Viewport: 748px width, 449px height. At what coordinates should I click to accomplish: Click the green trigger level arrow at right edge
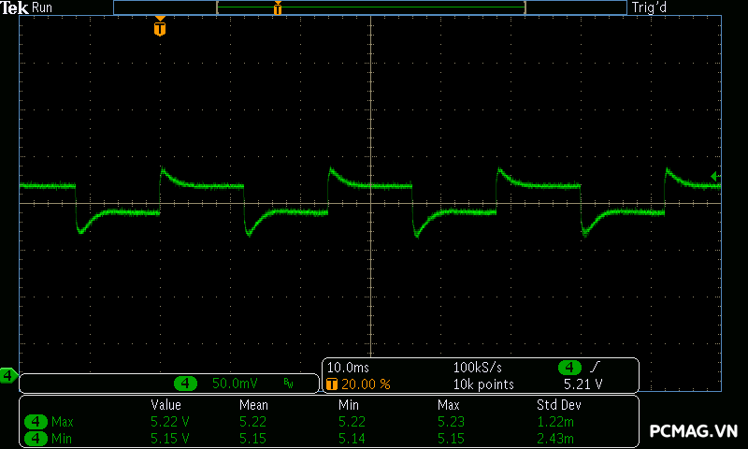[x=715, y=176]
